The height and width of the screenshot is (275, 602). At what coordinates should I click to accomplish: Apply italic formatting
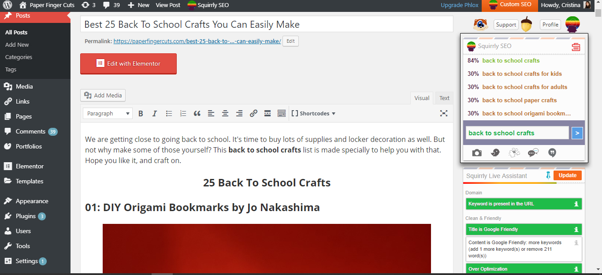point(155,113)
